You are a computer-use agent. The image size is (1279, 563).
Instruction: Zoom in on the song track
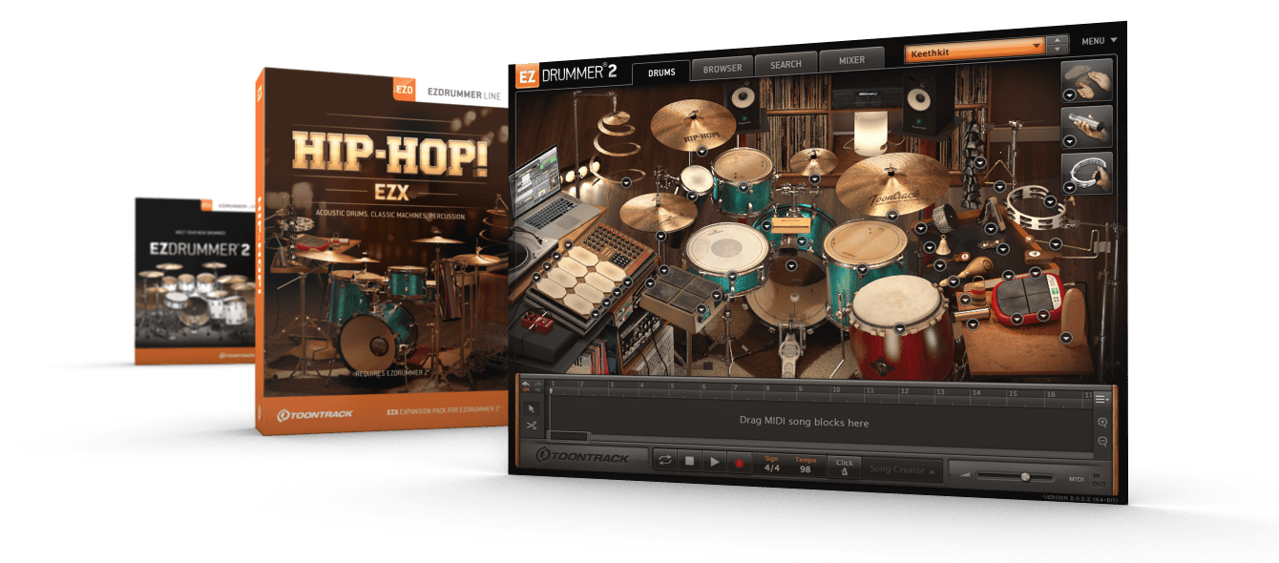pyautogui.click(x=1103, y=422)
